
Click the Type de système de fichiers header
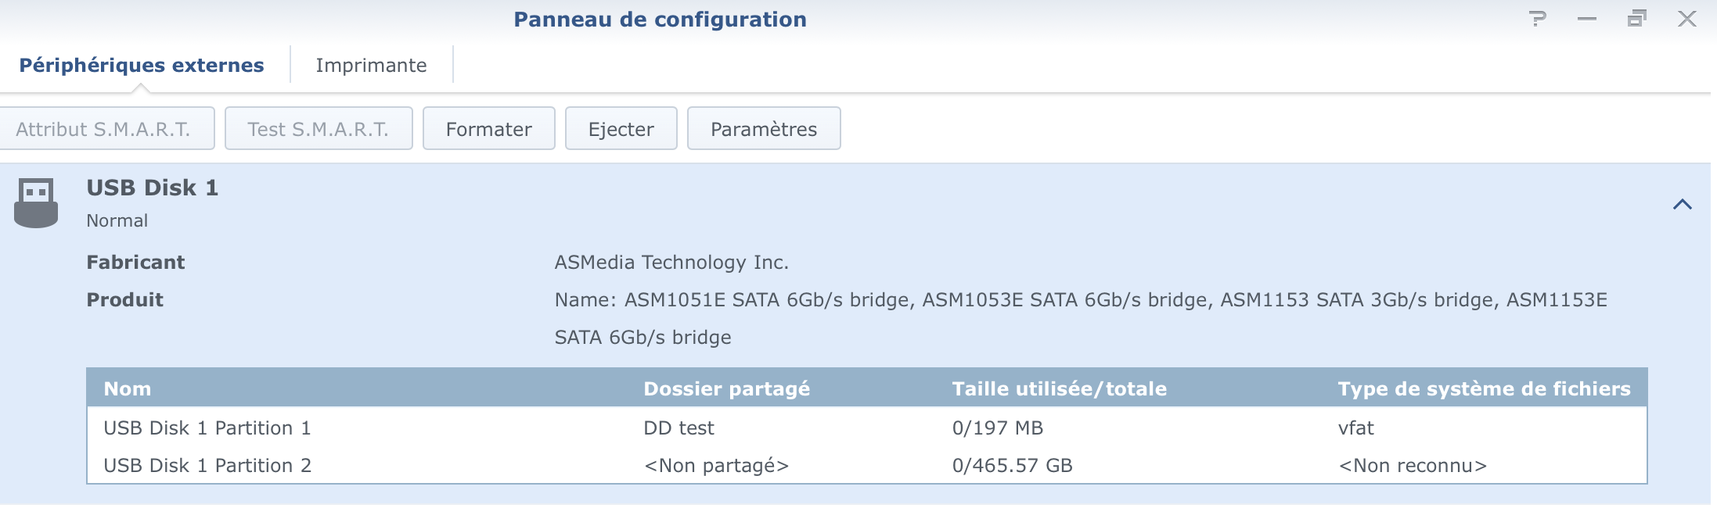[1485, 388]
